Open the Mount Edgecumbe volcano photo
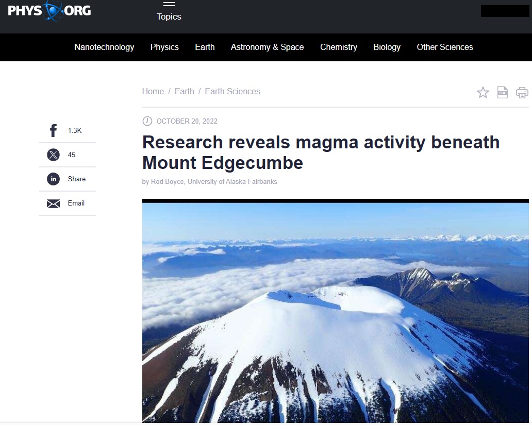Viewport: 532px width, 427px height. (x=335, y=311)
